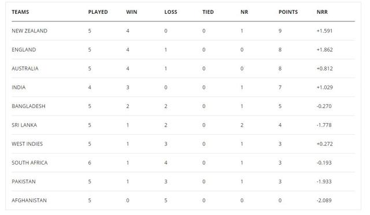
Task: Select the NR column header
Action: click(x=244, y=12)
